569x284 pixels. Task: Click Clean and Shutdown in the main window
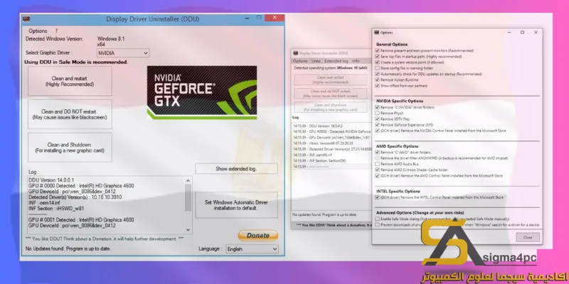coord(70,148)
